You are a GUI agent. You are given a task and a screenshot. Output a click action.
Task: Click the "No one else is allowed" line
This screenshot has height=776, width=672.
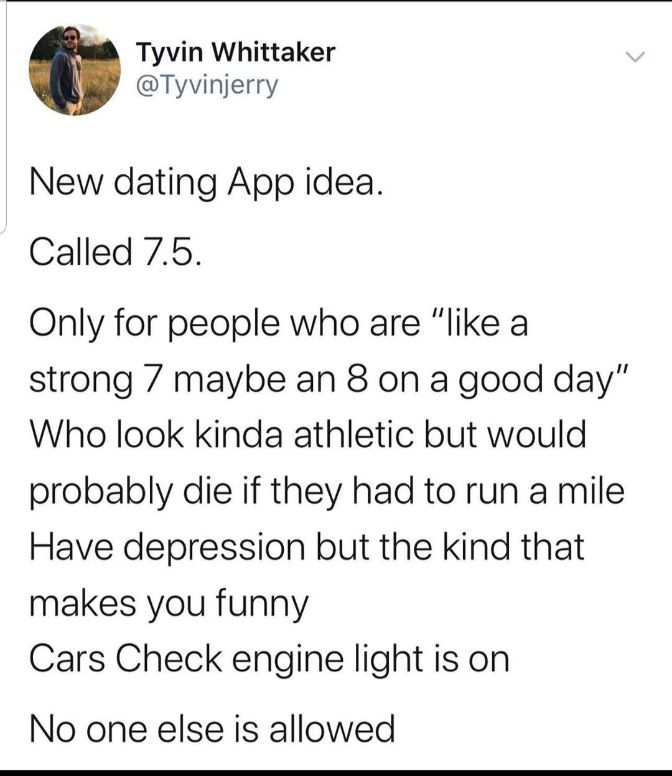212,728
